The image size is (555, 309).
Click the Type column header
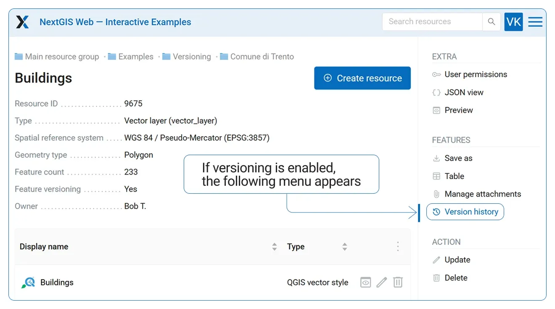pos(296,247)
